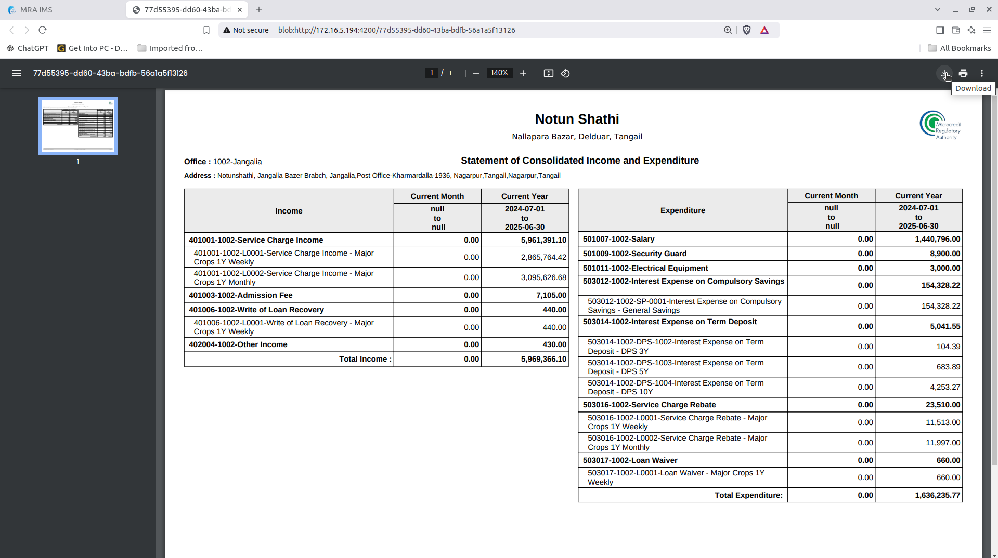Click the Total Expenditure 1,636,235.77 value

click(x=938, y=495)
